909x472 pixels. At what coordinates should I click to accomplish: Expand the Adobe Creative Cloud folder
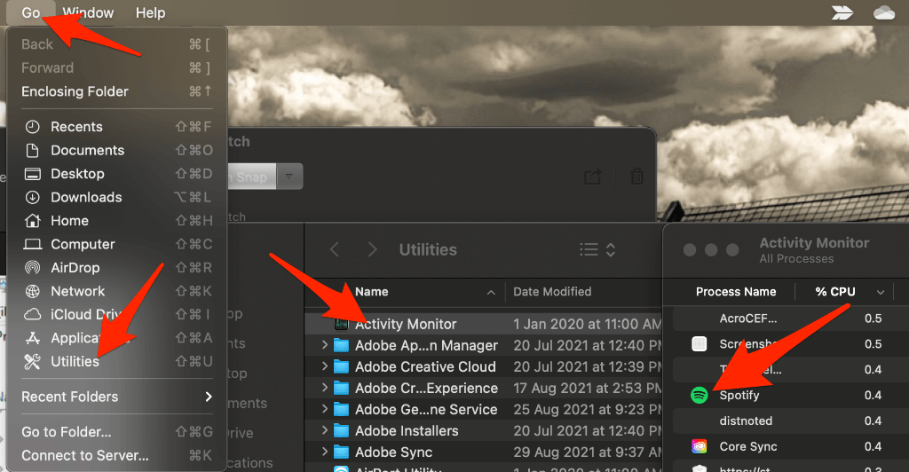click(x=325, y=366)
